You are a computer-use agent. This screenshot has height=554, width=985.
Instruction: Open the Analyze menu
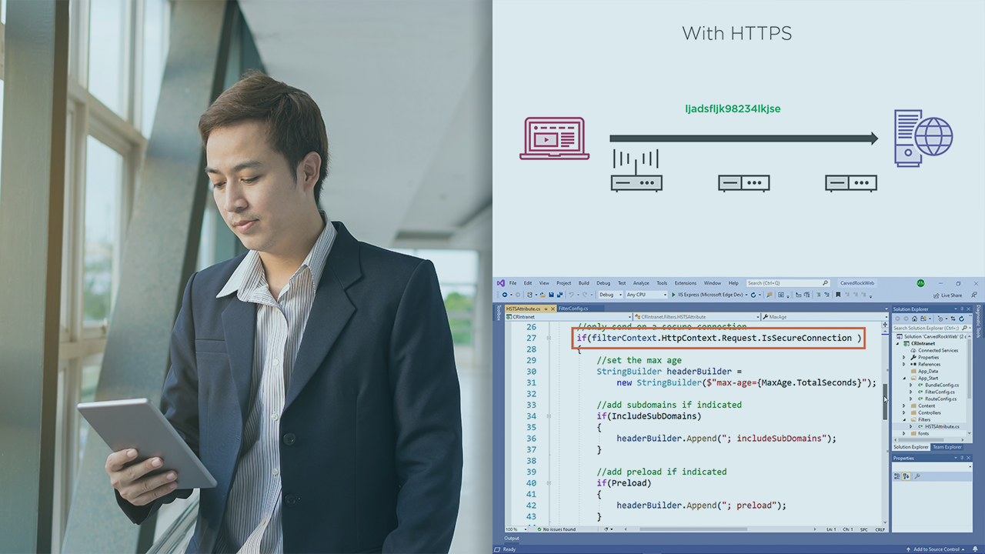(x=641, y=283)
